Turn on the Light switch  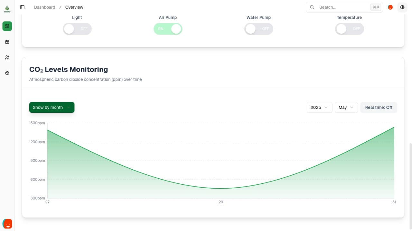coord(77,29)
